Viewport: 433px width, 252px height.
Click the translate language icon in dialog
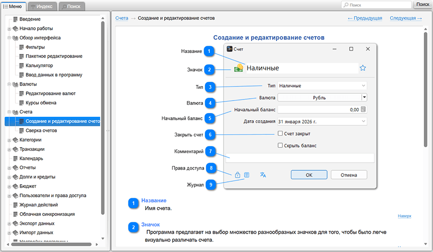coord(263,175)
